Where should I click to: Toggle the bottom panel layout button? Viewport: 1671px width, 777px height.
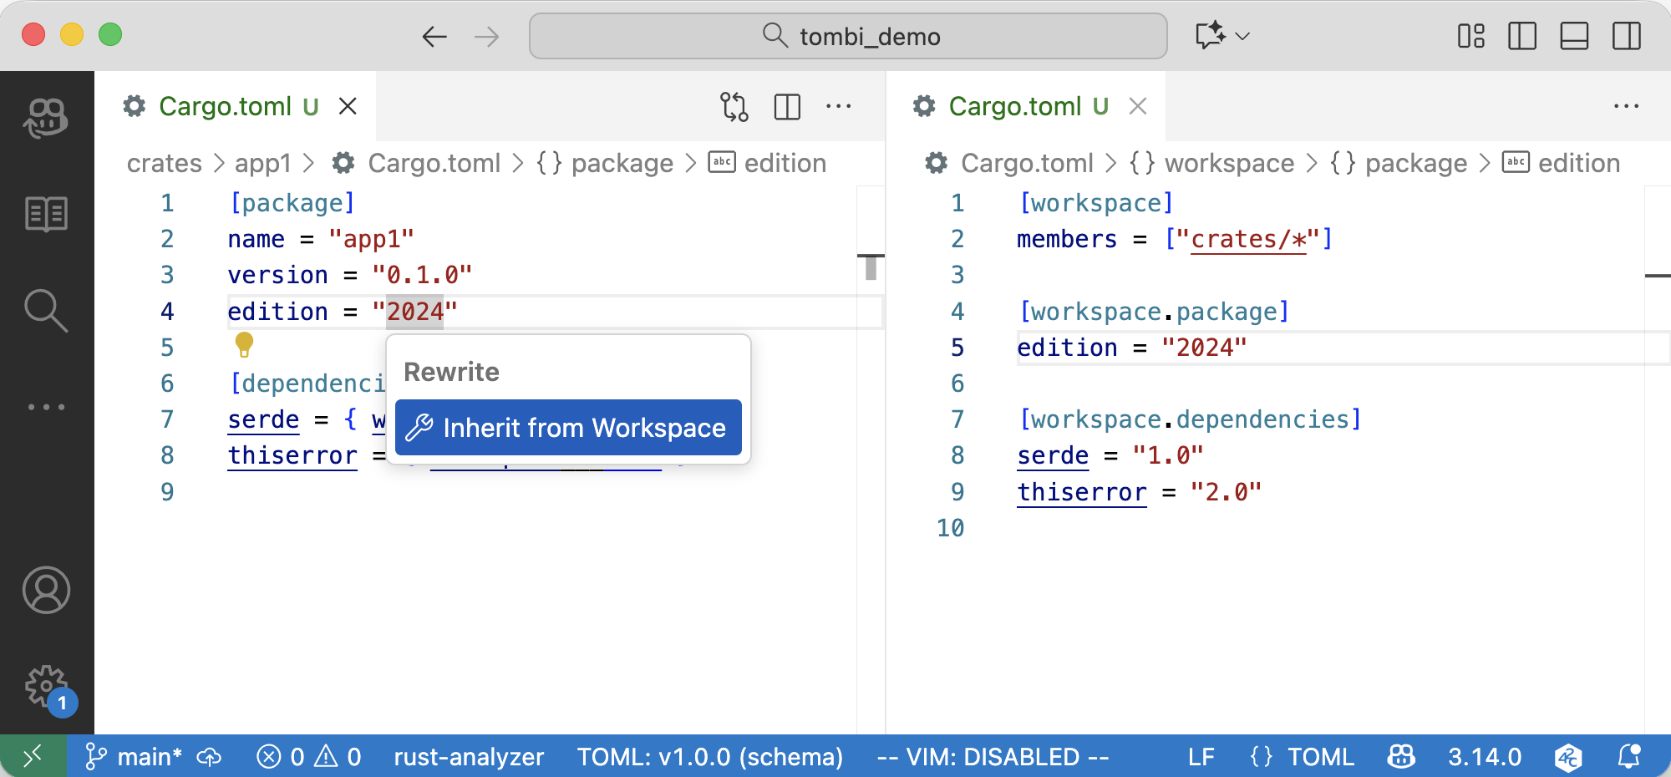tap(1574, 36)
